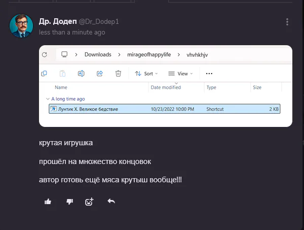This screenshot has height=230, width=304.
Task: Reply to the comment using the arrow icon
Action: (x=111, y=201)
